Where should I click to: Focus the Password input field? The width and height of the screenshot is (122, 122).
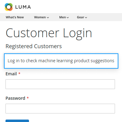point(60,109)
